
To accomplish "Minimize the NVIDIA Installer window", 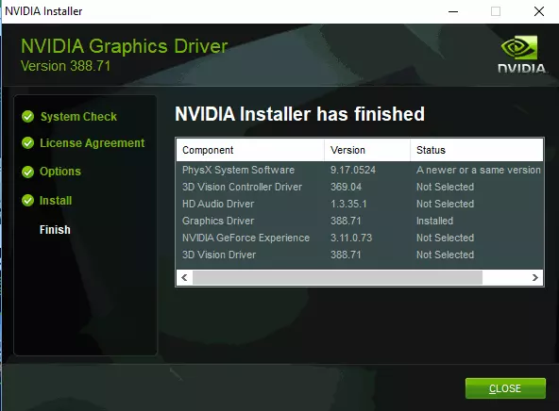I will coord(453,11).
